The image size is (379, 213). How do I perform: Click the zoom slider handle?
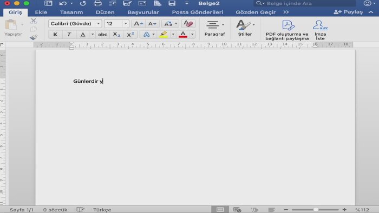point(316,210)
